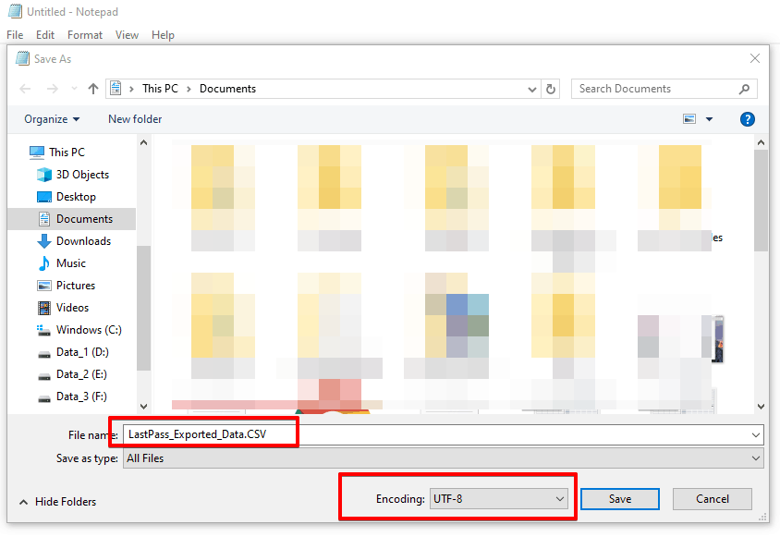Change the view layout icon
The width and height of the screenshot is (780, 549).
(689, 119)
